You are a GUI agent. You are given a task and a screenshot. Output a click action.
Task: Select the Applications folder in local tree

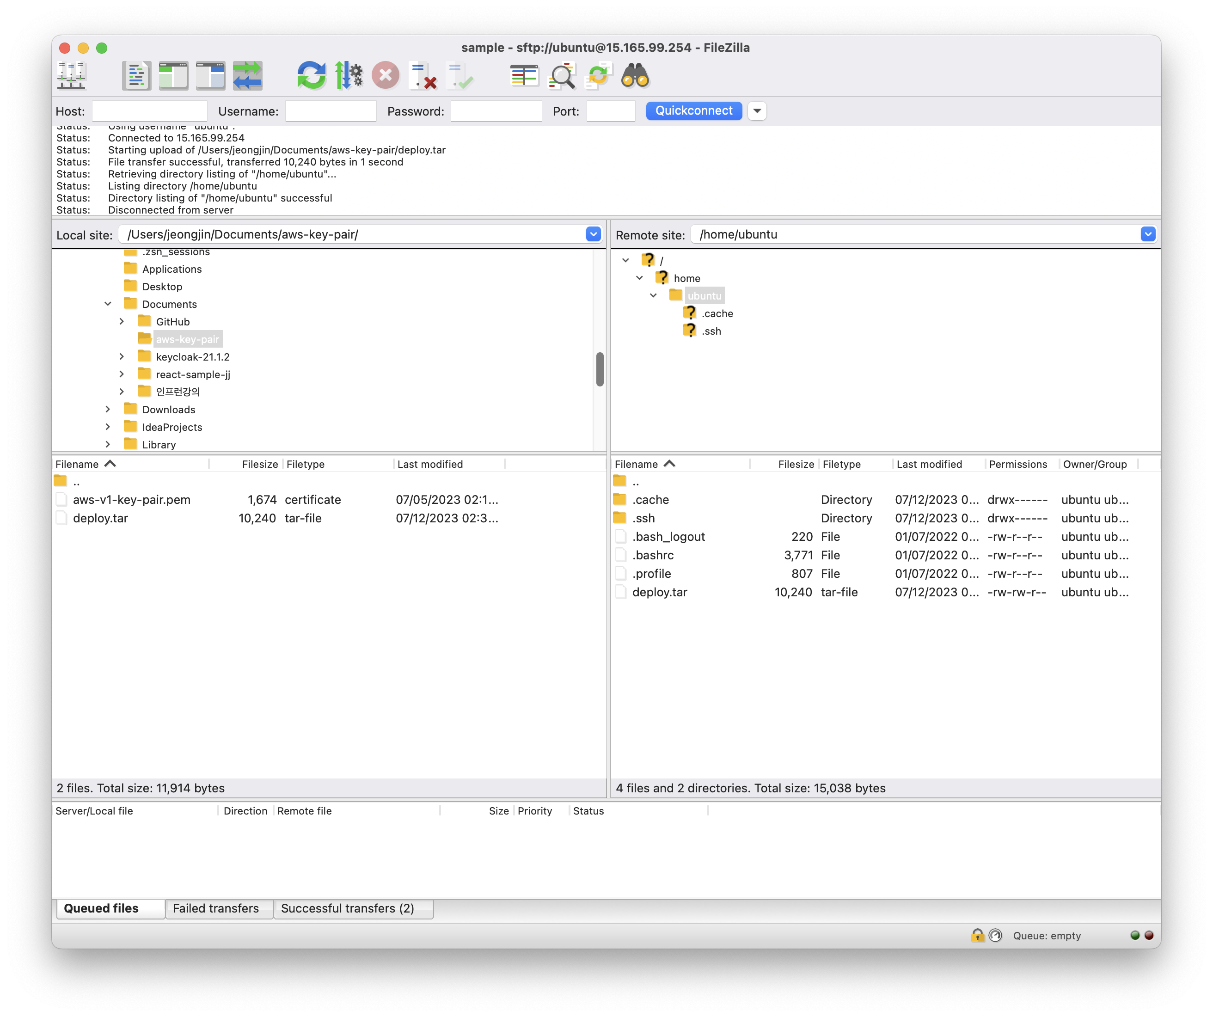(172, 269)
